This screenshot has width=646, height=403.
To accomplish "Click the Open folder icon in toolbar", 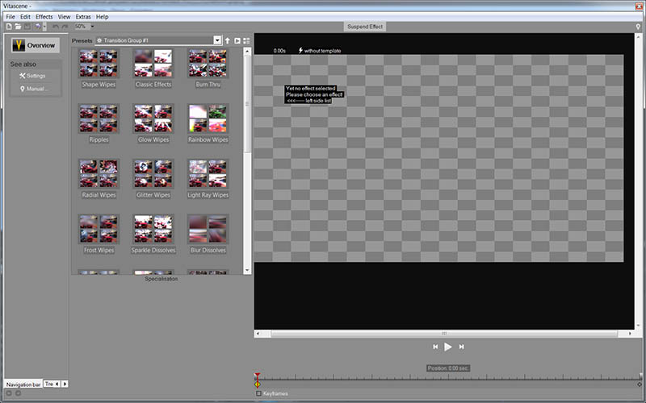I will pyautogui.click(x=18, y=27).
